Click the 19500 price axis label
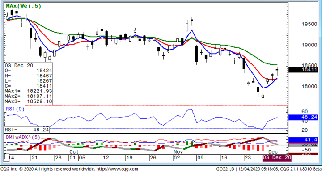Viewport: 322px width, 172px height. (309, 24)
